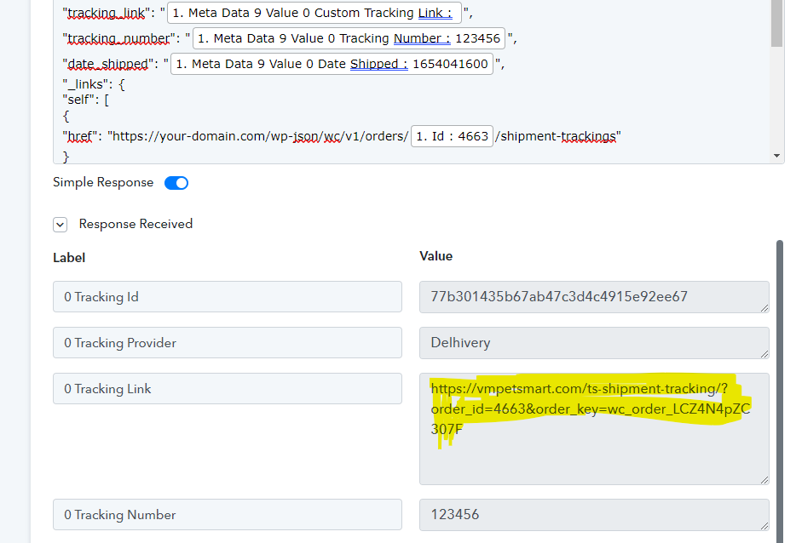The height and width of the screenshot is (543, 796).
Task: Click the "tracking_number" key text
Action: [x=119, y=38]
